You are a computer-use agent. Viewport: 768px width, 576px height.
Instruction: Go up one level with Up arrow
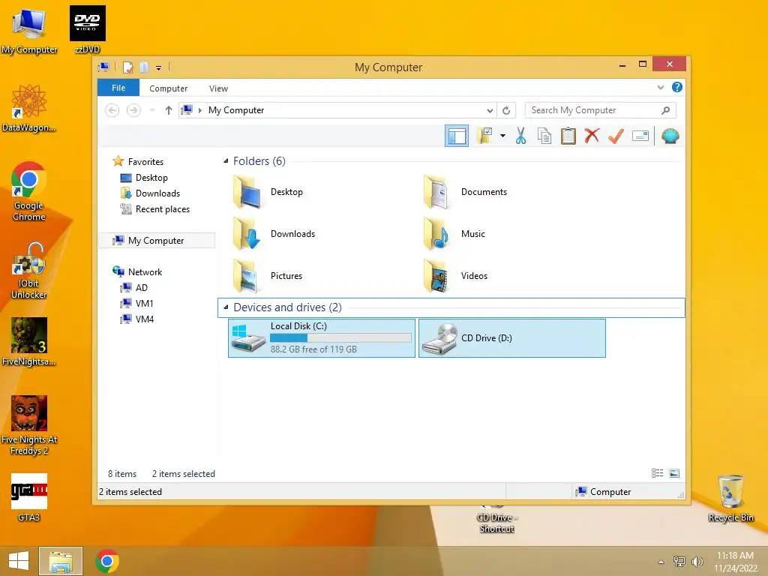(169, 110)
